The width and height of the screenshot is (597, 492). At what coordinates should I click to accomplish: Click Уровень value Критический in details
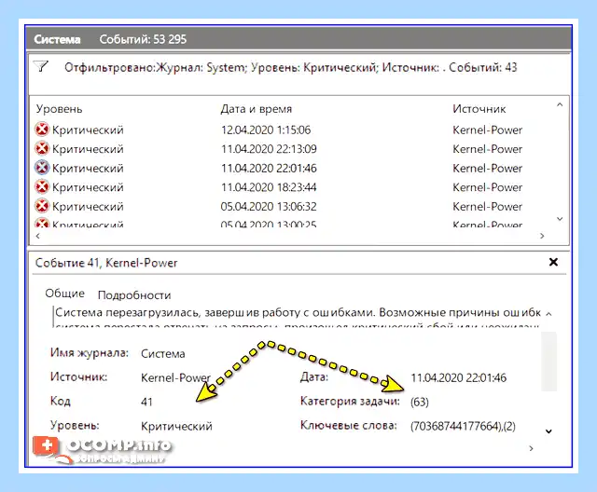point(176,426)
